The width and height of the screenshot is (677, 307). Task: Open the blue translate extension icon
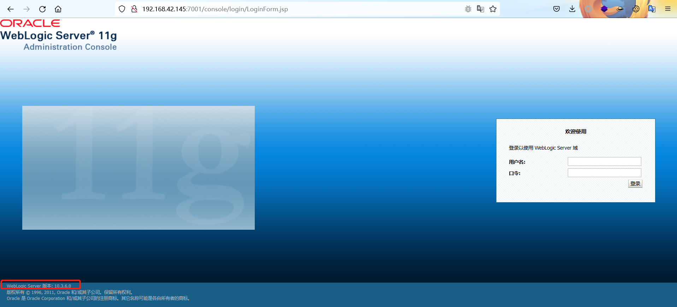[652, 9]
